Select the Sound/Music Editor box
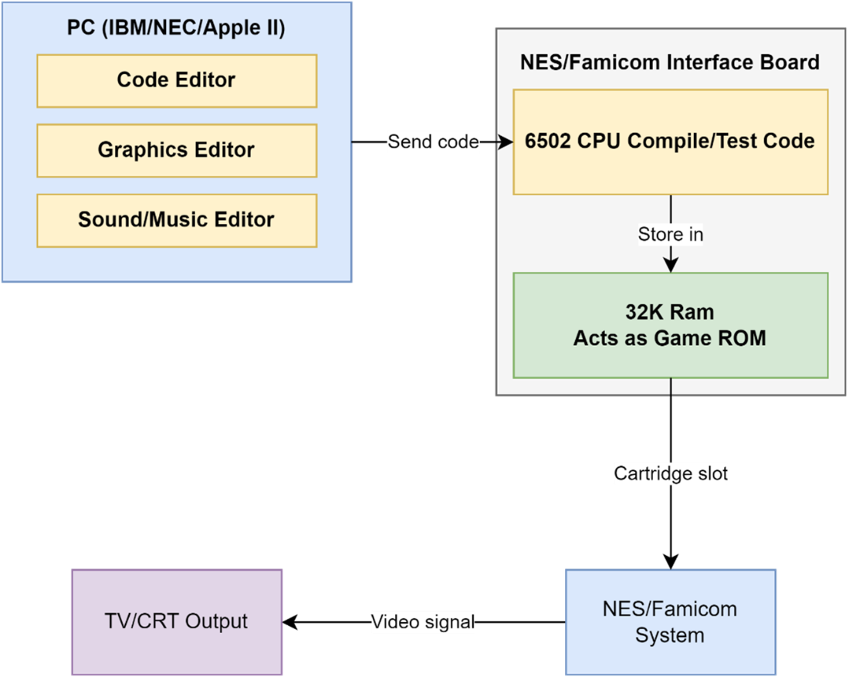Viewport: 849px width, 677px height. tap(177, 220)
